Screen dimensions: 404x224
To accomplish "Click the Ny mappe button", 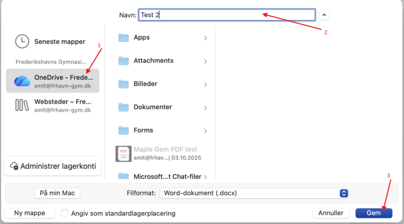I will [x=29, y=213].
